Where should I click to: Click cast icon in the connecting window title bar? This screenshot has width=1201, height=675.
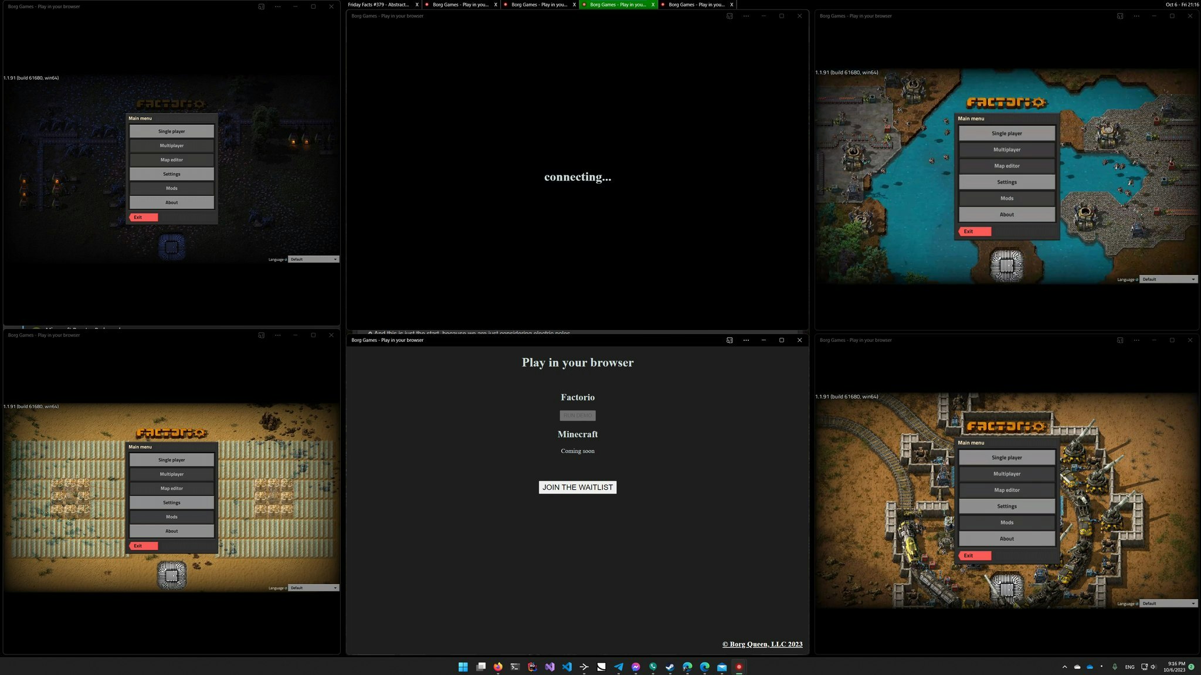point(730,16)
